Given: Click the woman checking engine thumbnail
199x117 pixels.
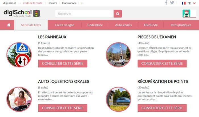Looking at the screenshot, I should [19, 99].
